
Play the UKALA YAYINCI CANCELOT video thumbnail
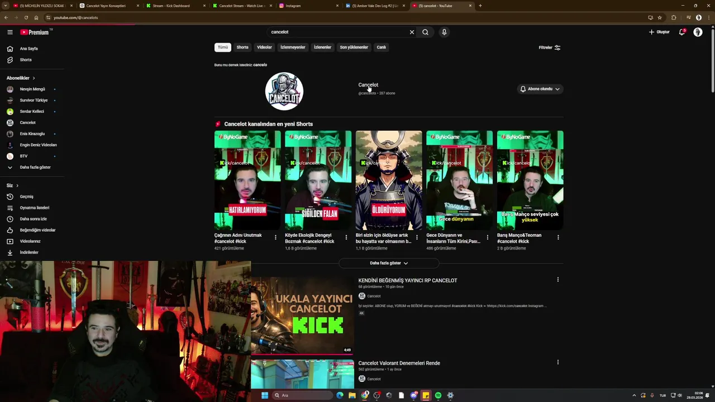(302, 315)
